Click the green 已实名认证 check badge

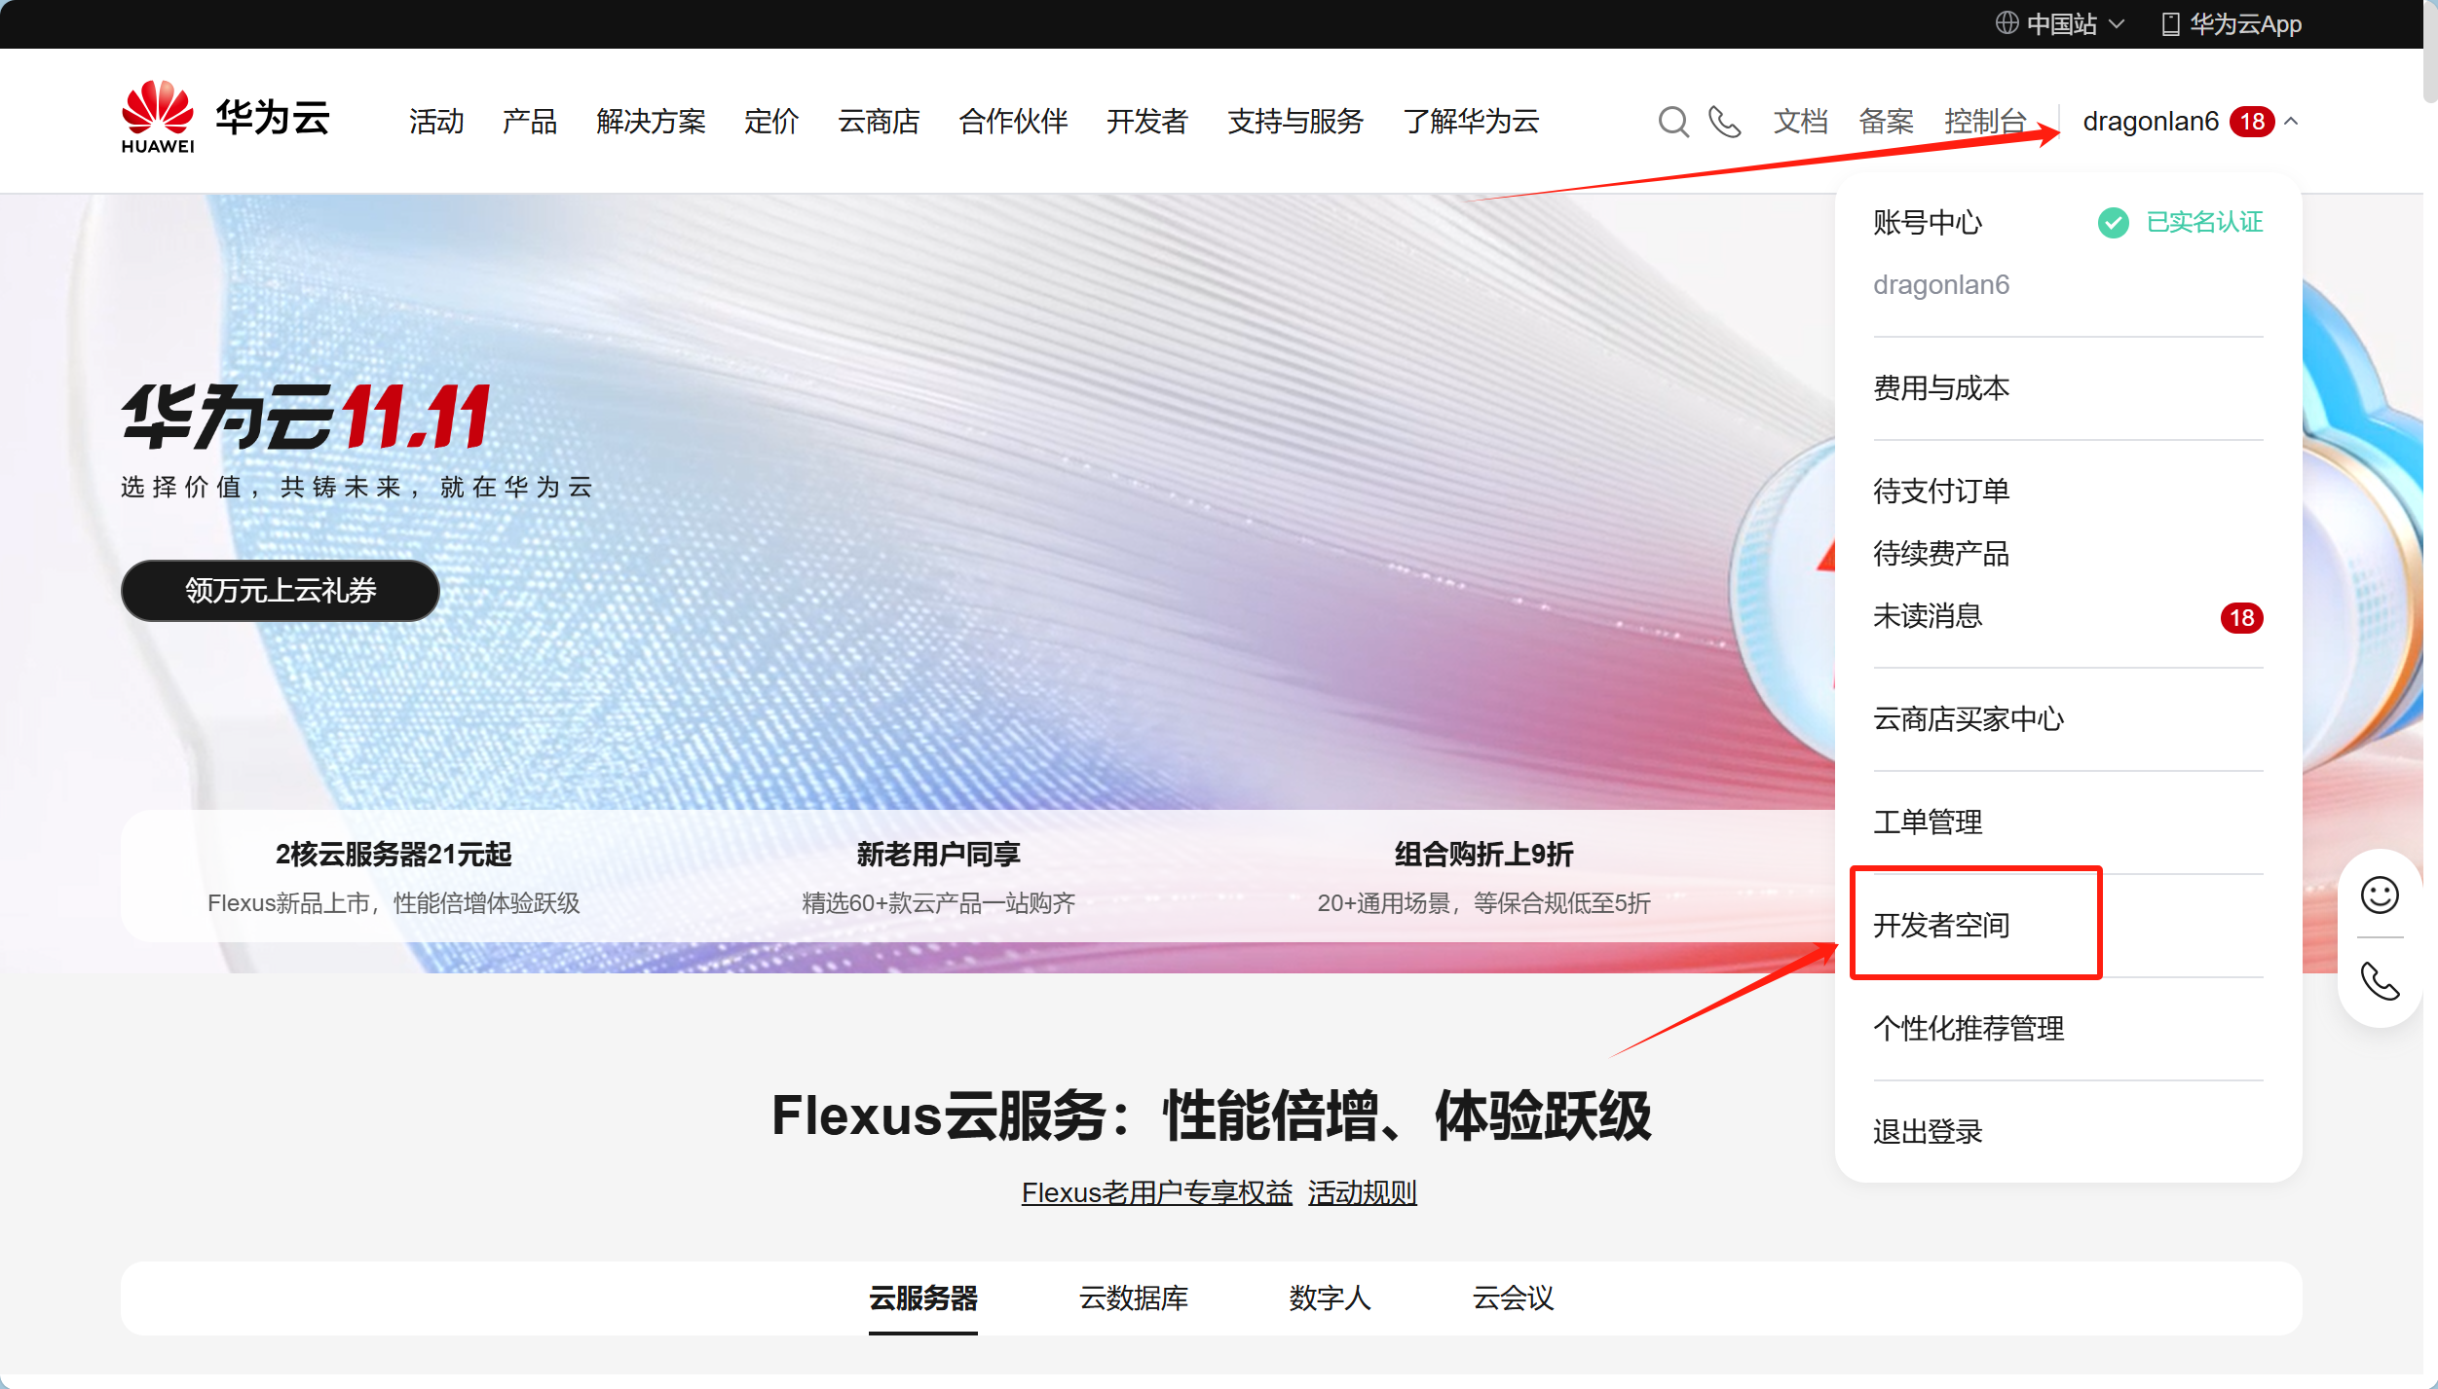[2113, 223]
